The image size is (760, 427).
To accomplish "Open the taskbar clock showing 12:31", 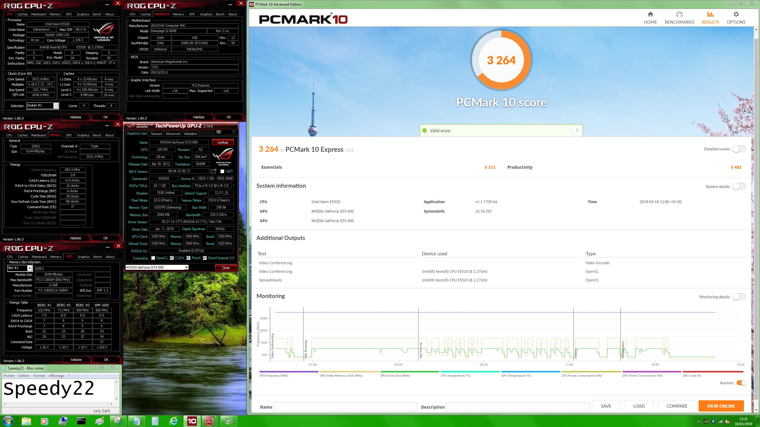I will [743, 421].
